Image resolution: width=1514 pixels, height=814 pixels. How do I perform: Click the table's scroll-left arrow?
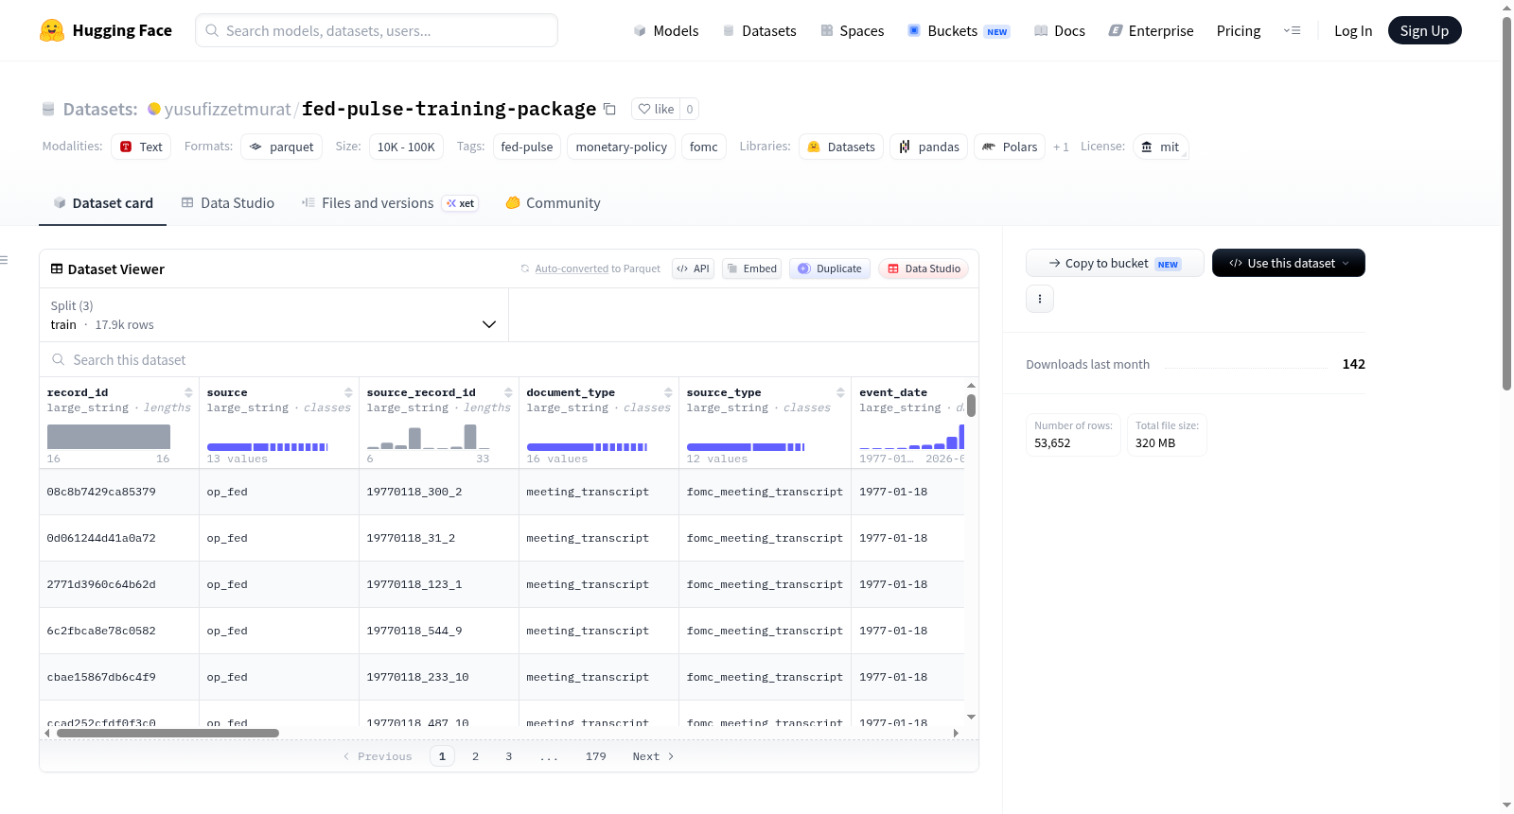click(x=47, y=733)
